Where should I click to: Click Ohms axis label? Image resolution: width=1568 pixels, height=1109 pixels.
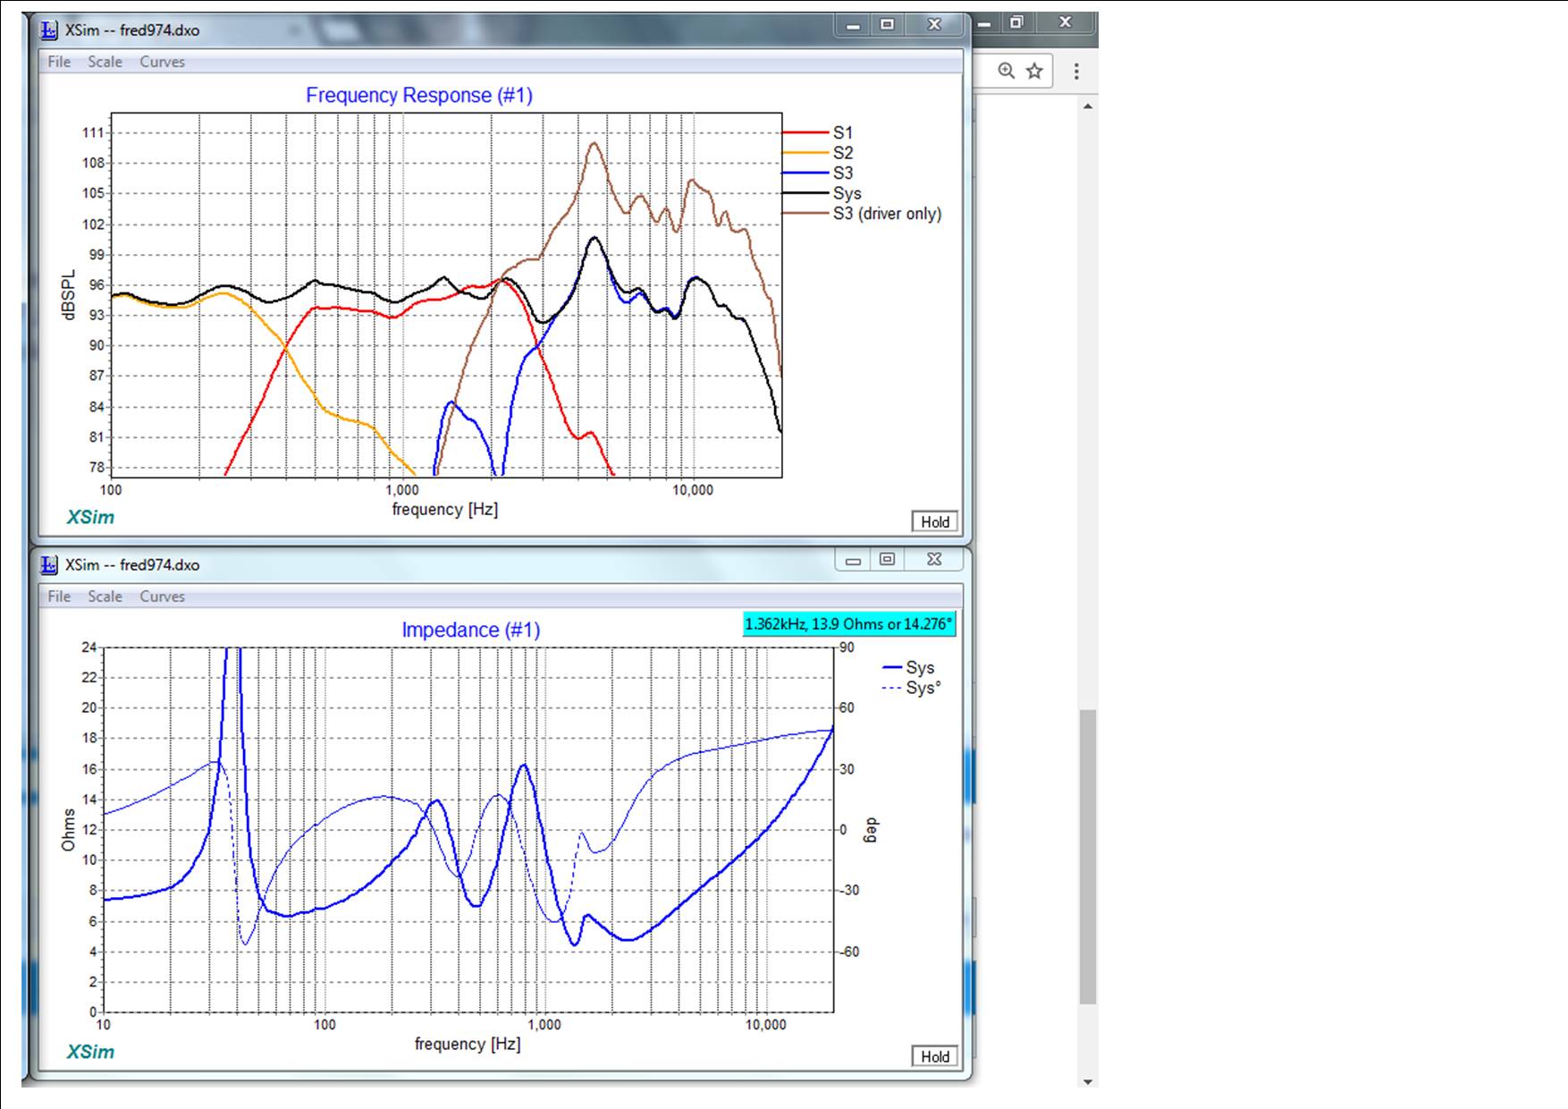pyautogui.click(x=68, y=830)
